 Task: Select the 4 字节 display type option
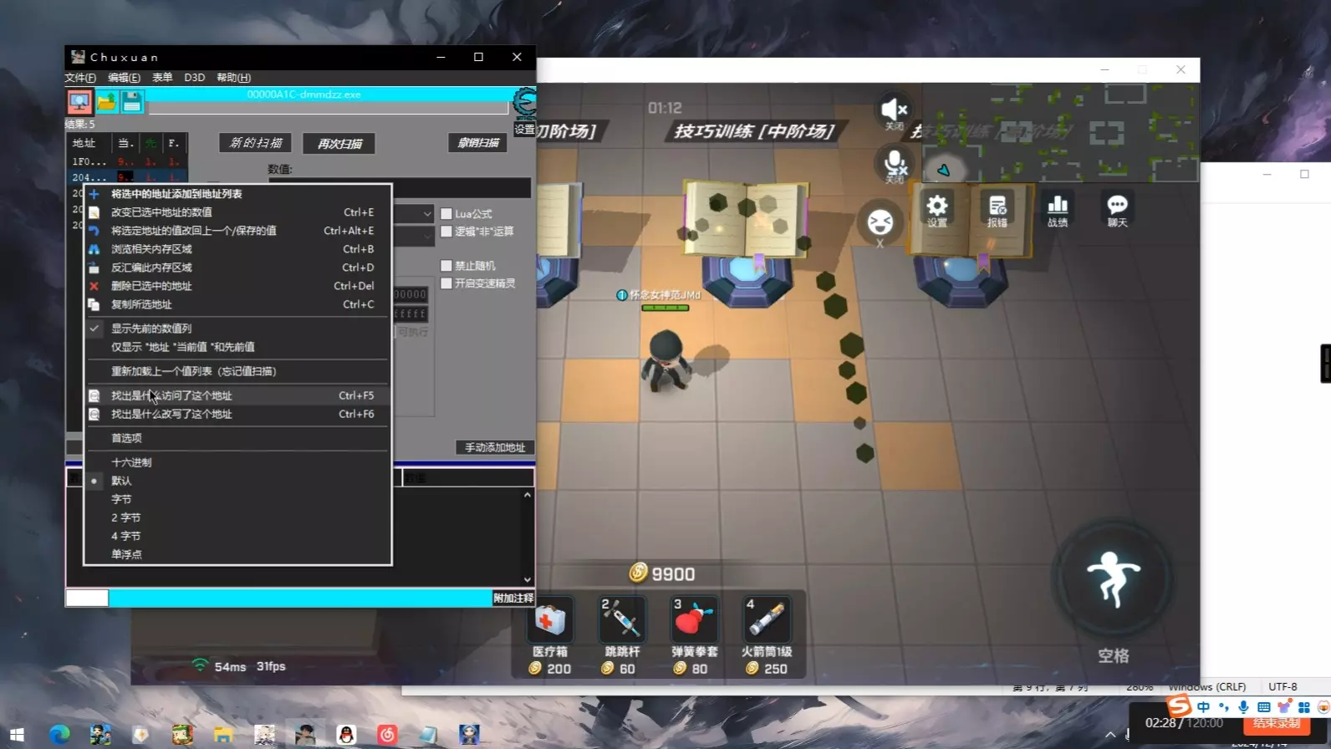coord(237,536)
